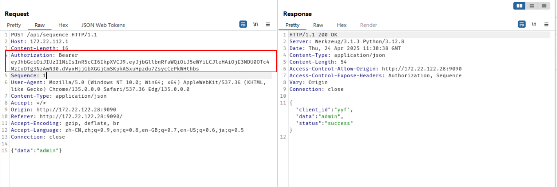This screenshot has width=557, height=187.
Task: Toggle non-printable characters (\n) in Response
Action: (534, 24)
